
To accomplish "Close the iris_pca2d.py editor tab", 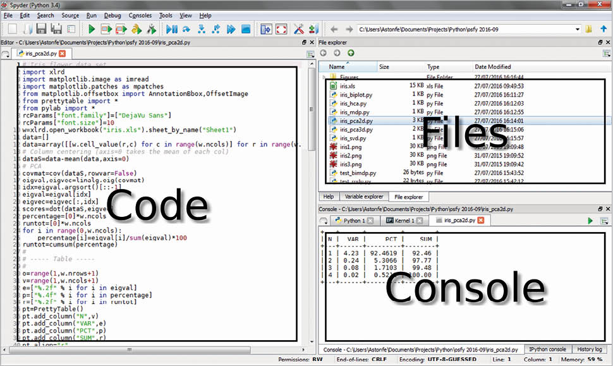I will coord(62,54).
